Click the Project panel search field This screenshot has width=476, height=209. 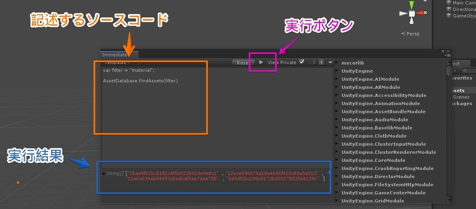469,70
